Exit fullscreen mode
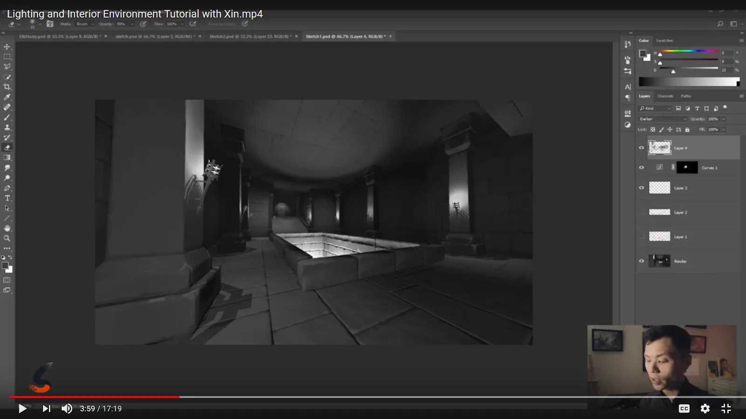The image size is (746, 419). (726, 409)
